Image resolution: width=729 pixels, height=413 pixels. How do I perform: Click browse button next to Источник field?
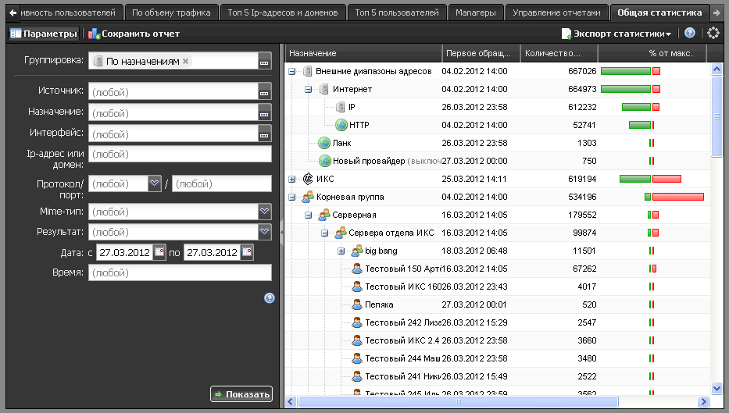[x=265, y=92]
